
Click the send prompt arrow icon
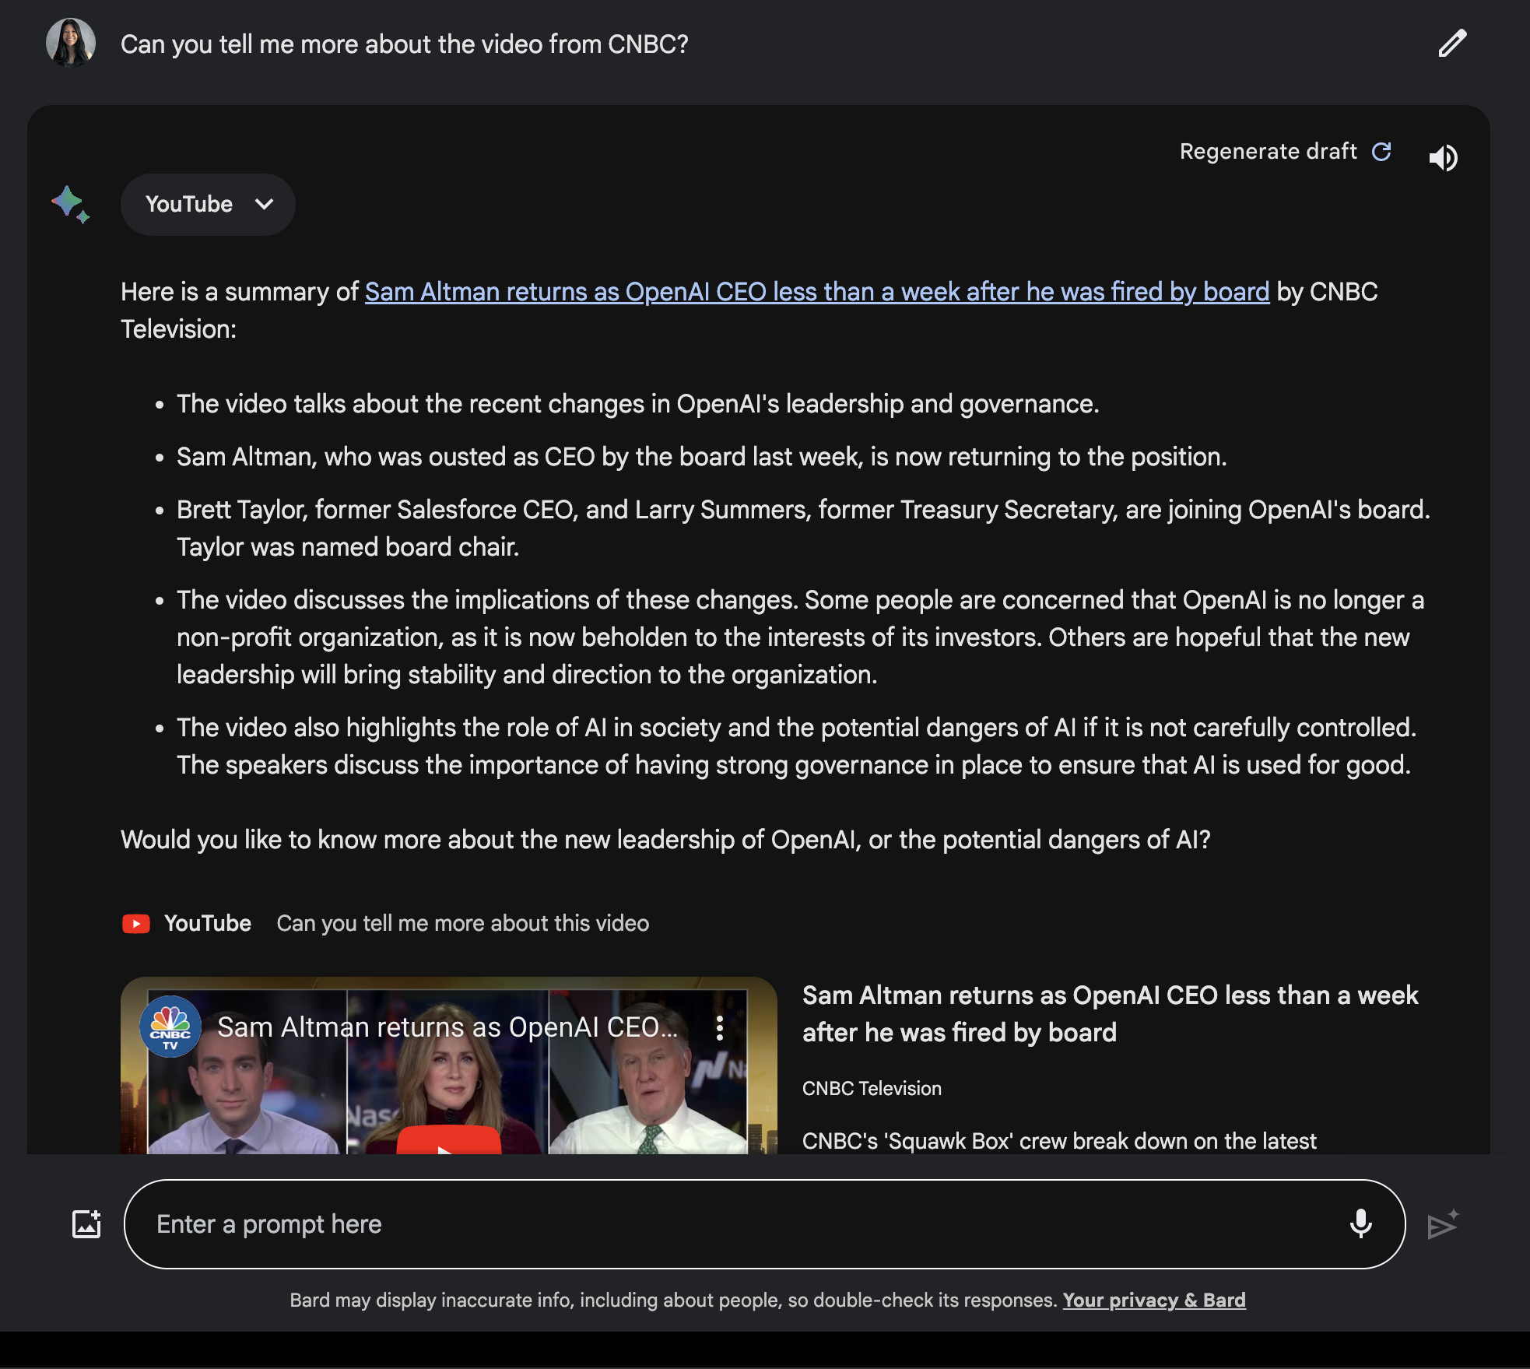pos(1442,1225)
